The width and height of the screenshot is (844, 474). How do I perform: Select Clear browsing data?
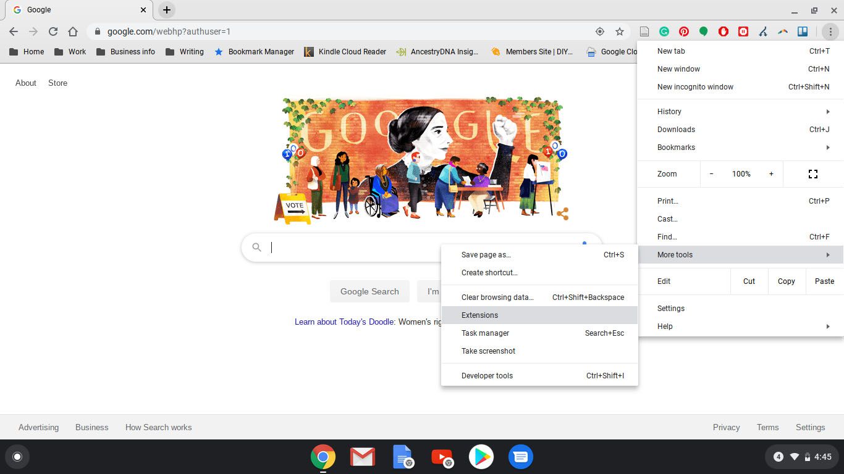tap(539, 297)
